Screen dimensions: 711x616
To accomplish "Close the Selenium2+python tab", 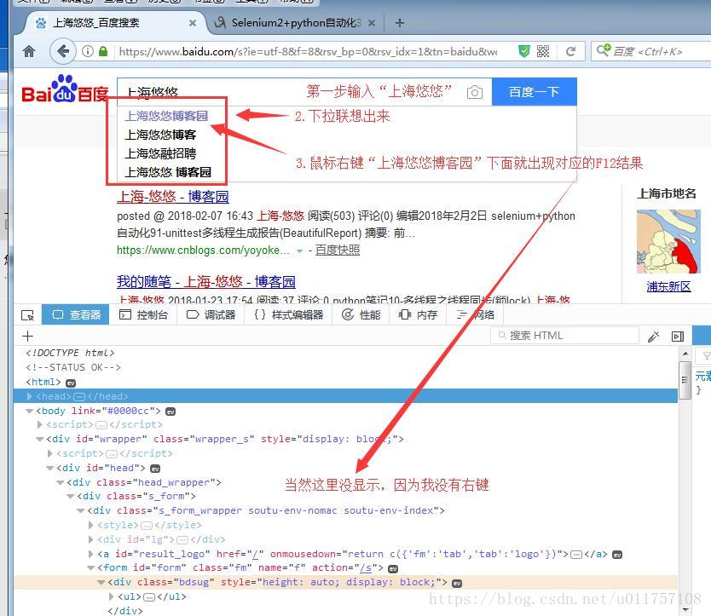I will click(x=372, y=23).
